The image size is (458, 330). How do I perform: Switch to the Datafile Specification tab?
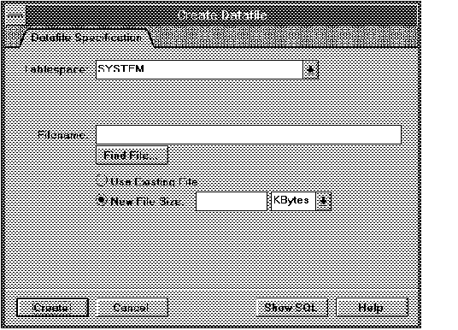(x=87, y=38)
